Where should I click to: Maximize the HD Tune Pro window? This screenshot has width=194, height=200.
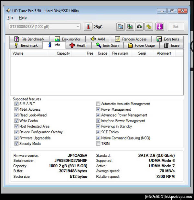click(172, 11)
